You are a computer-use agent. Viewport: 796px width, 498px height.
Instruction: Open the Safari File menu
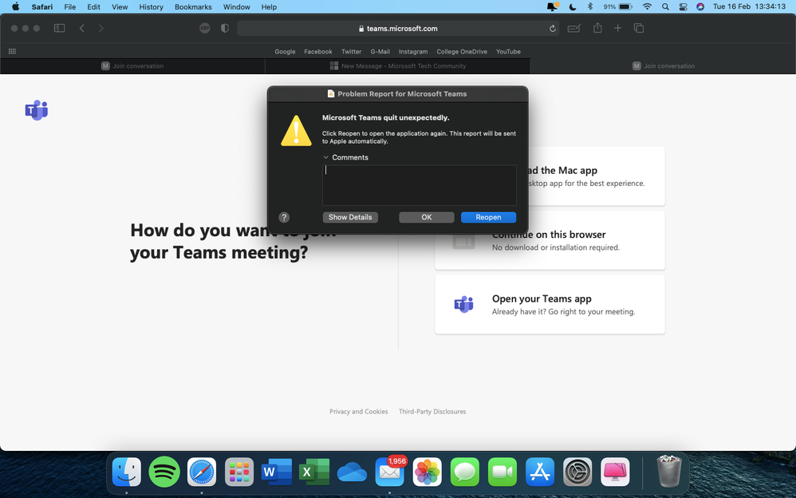point(70,6)
